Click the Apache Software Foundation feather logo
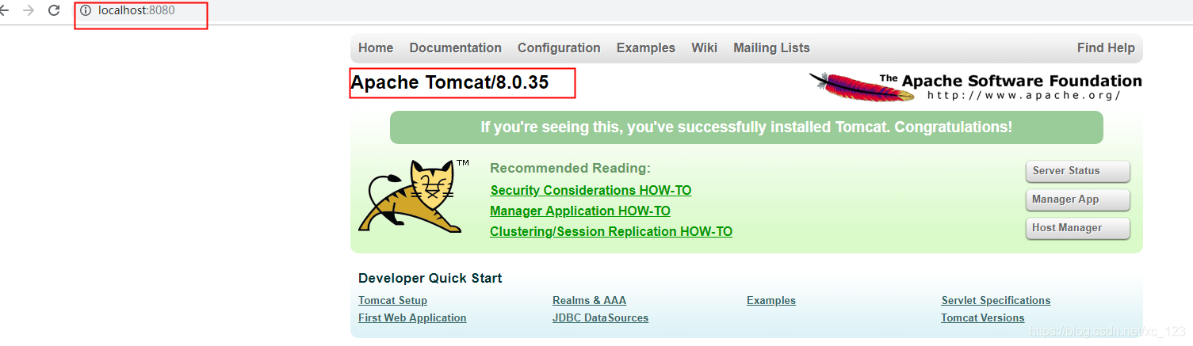This screenshot has height=346, width=1193. (x=975, y=86)
